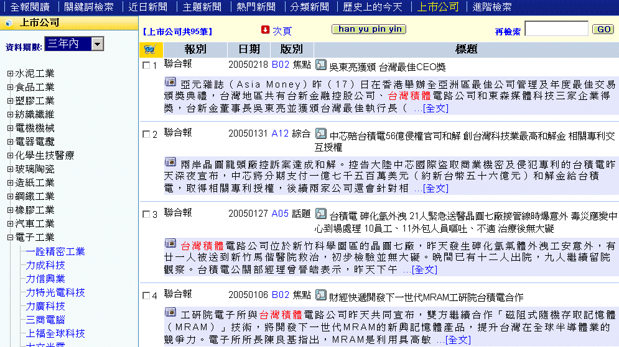Open the 力成科技 company link

click(45, 265)
